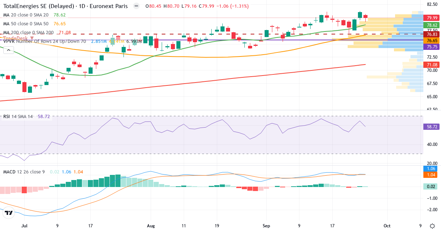Click the MACD legend value 1.06
The height and width of the screenshot is (231, 441).
(66, 172)
